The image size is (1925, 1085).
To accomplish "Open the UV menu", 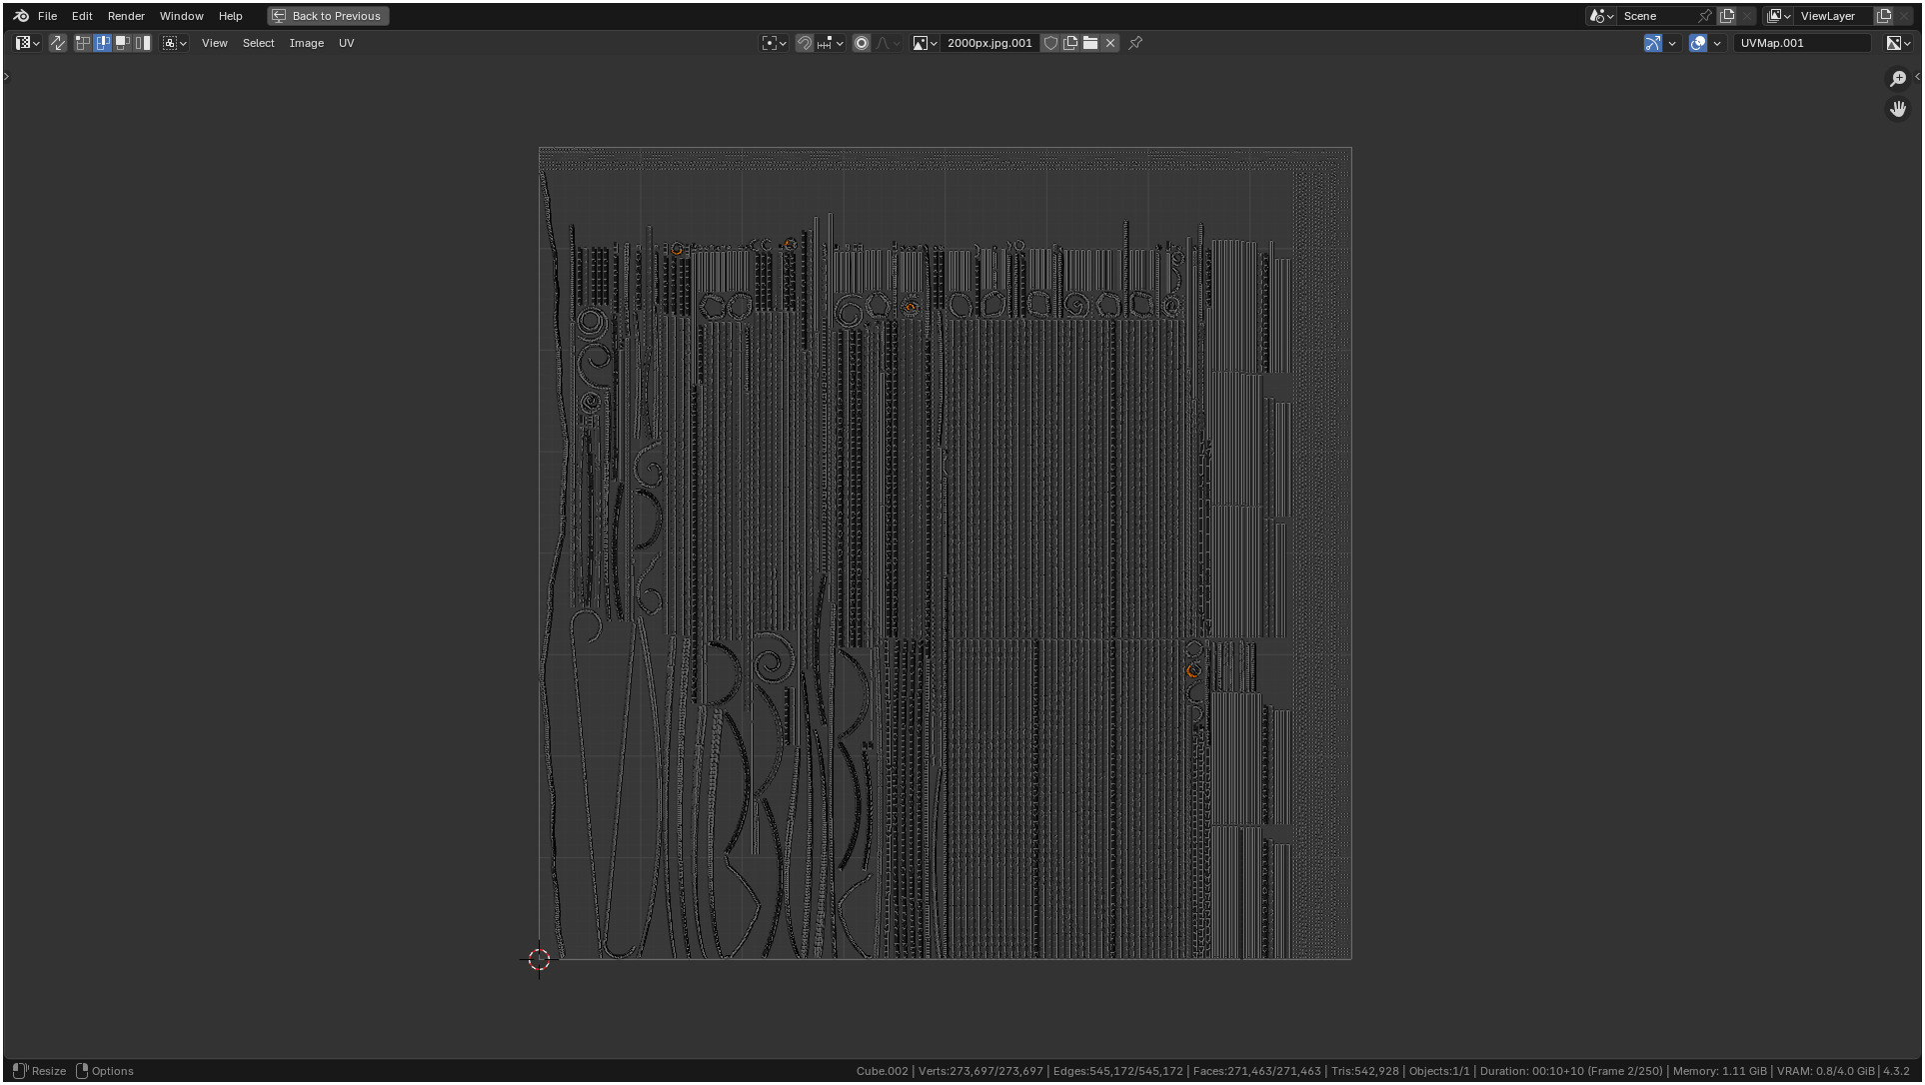I will coord(346,43).
